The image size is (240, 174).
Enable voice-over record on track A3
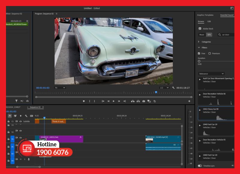coord(28,159)
